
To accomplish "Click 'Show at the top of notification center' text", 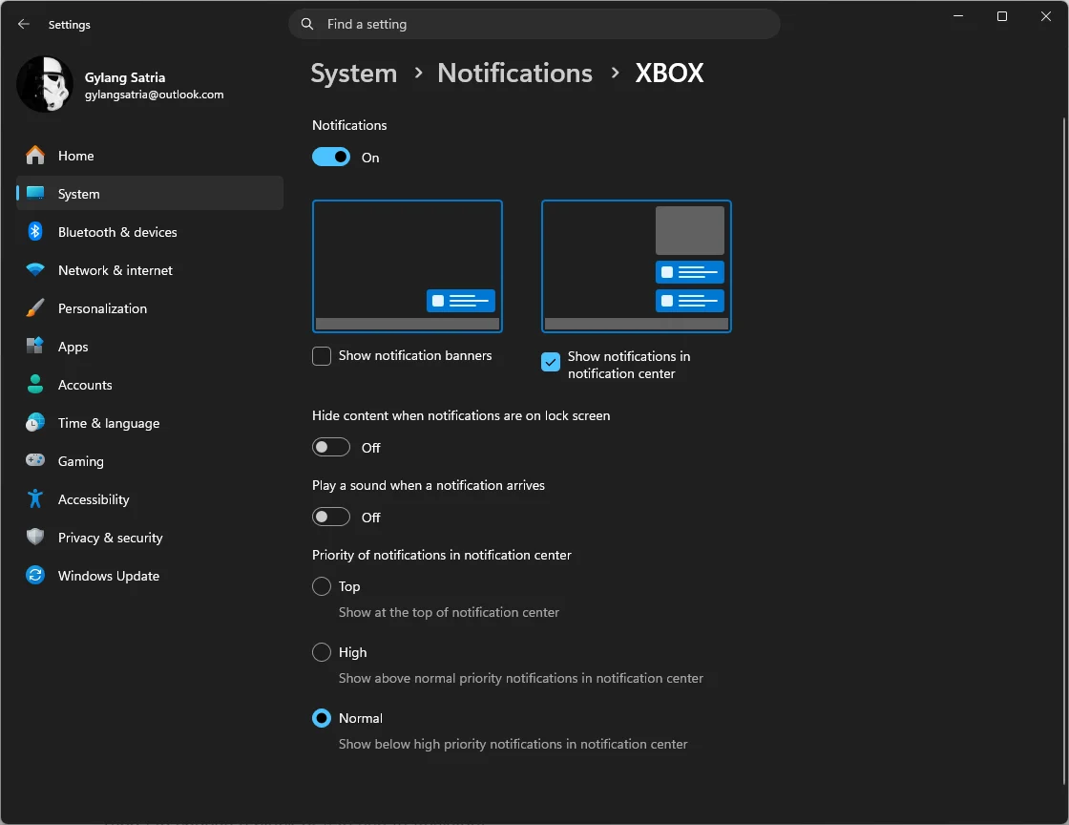I will click(x=449, y=612).
